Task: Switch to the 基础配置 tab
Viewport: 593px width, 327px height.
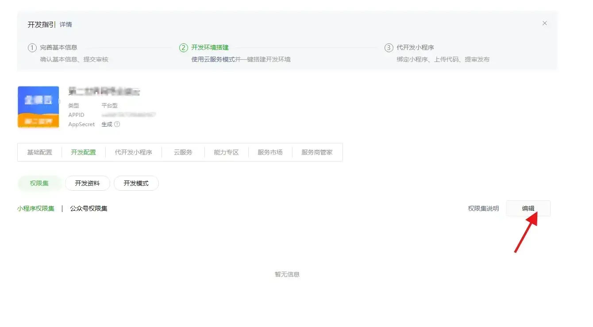Action: point(39,152)
